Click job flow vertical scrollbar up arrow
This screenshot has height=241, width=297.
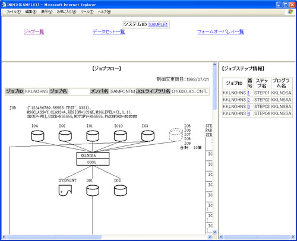pyautogui.click(x=214, y=65)
